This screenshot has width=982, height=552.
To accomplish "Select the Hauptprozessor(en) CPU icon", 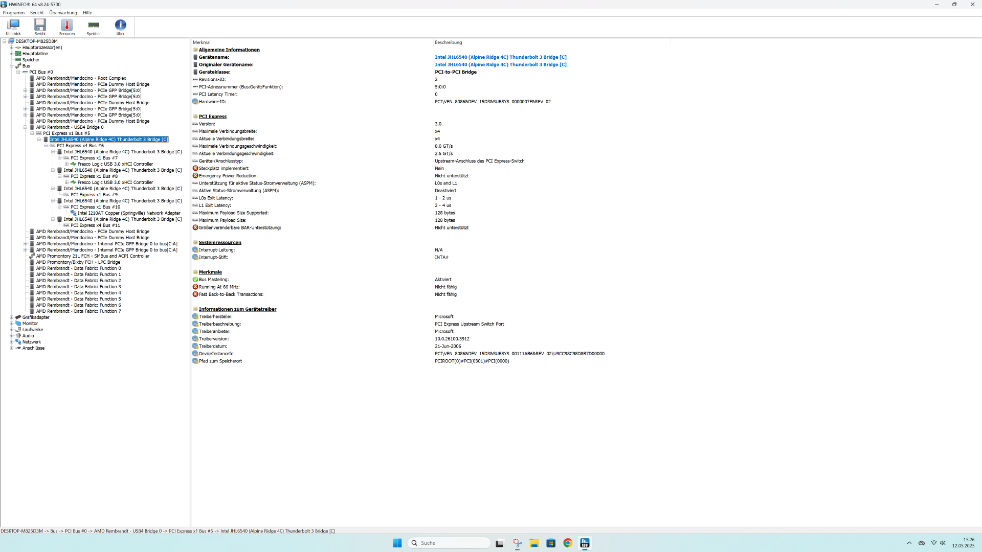I will pos(18,48).
